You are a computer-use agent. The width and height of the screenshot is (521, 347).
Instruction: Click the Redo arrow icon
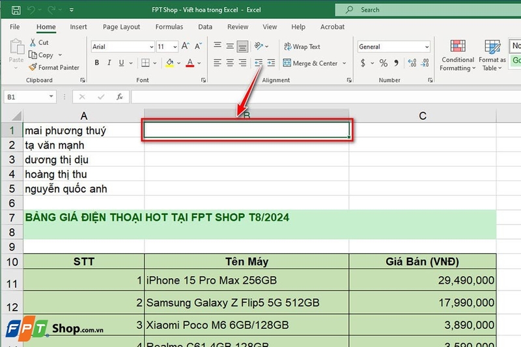click(52, 10)
